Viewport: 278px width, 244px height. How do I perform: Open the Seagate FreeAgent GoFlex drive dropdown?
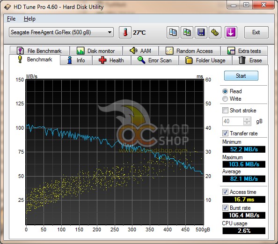point(61,32)
